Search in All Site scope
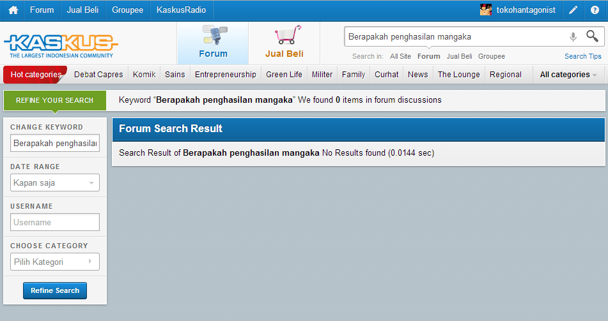The height and width of the screenshot is (321, 608). pyautogui.click(x=400, y=56)
